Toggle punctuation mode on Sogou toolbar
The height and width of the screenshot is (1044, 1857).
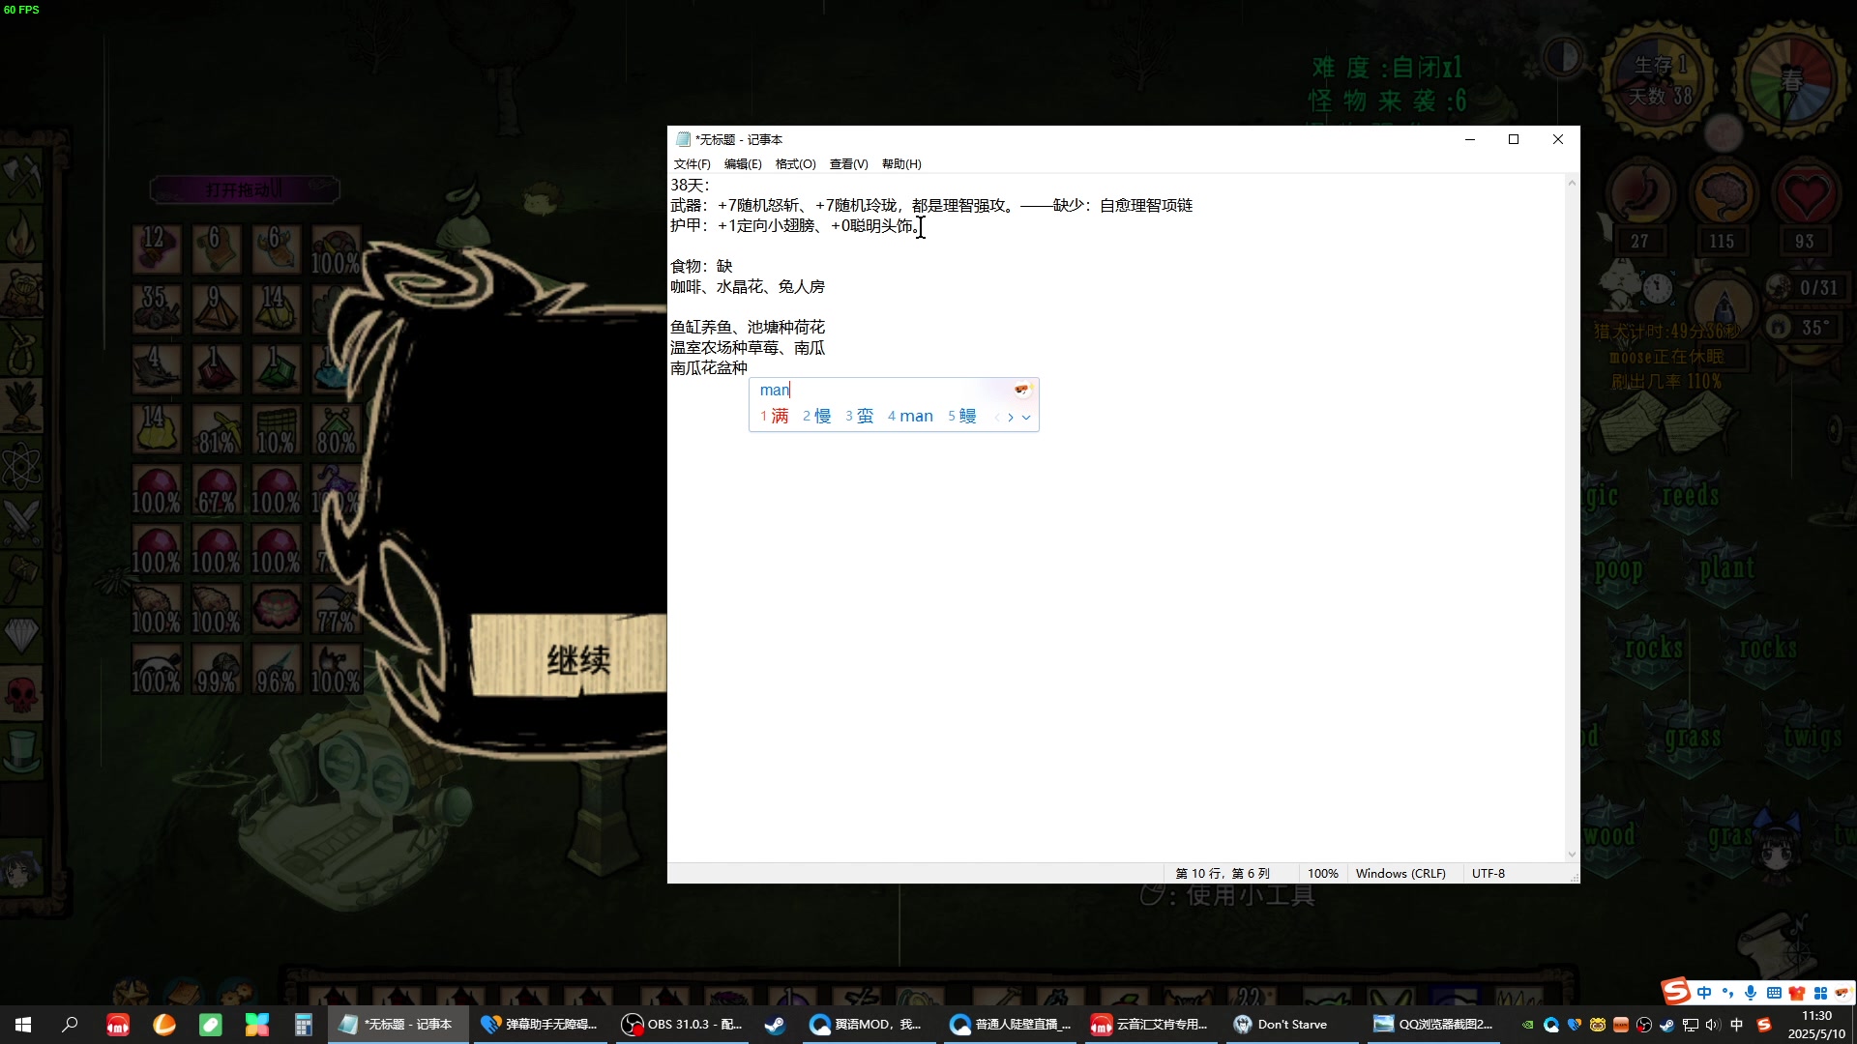coord(1727,993)
